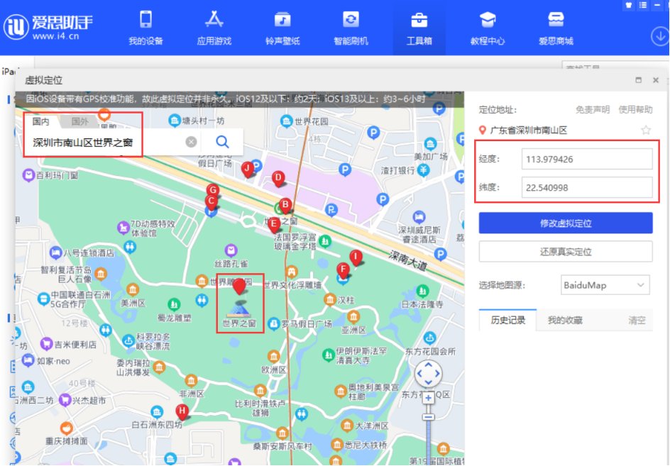Maximize the 虚拟定位 dialog

point(638,80)
